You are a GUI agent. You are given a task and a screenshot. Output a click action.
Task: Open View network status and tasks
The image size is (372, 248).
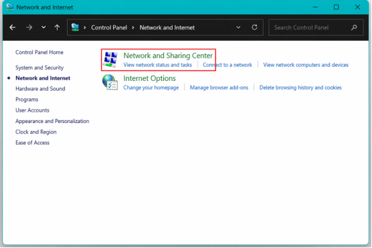pos(157,65)
